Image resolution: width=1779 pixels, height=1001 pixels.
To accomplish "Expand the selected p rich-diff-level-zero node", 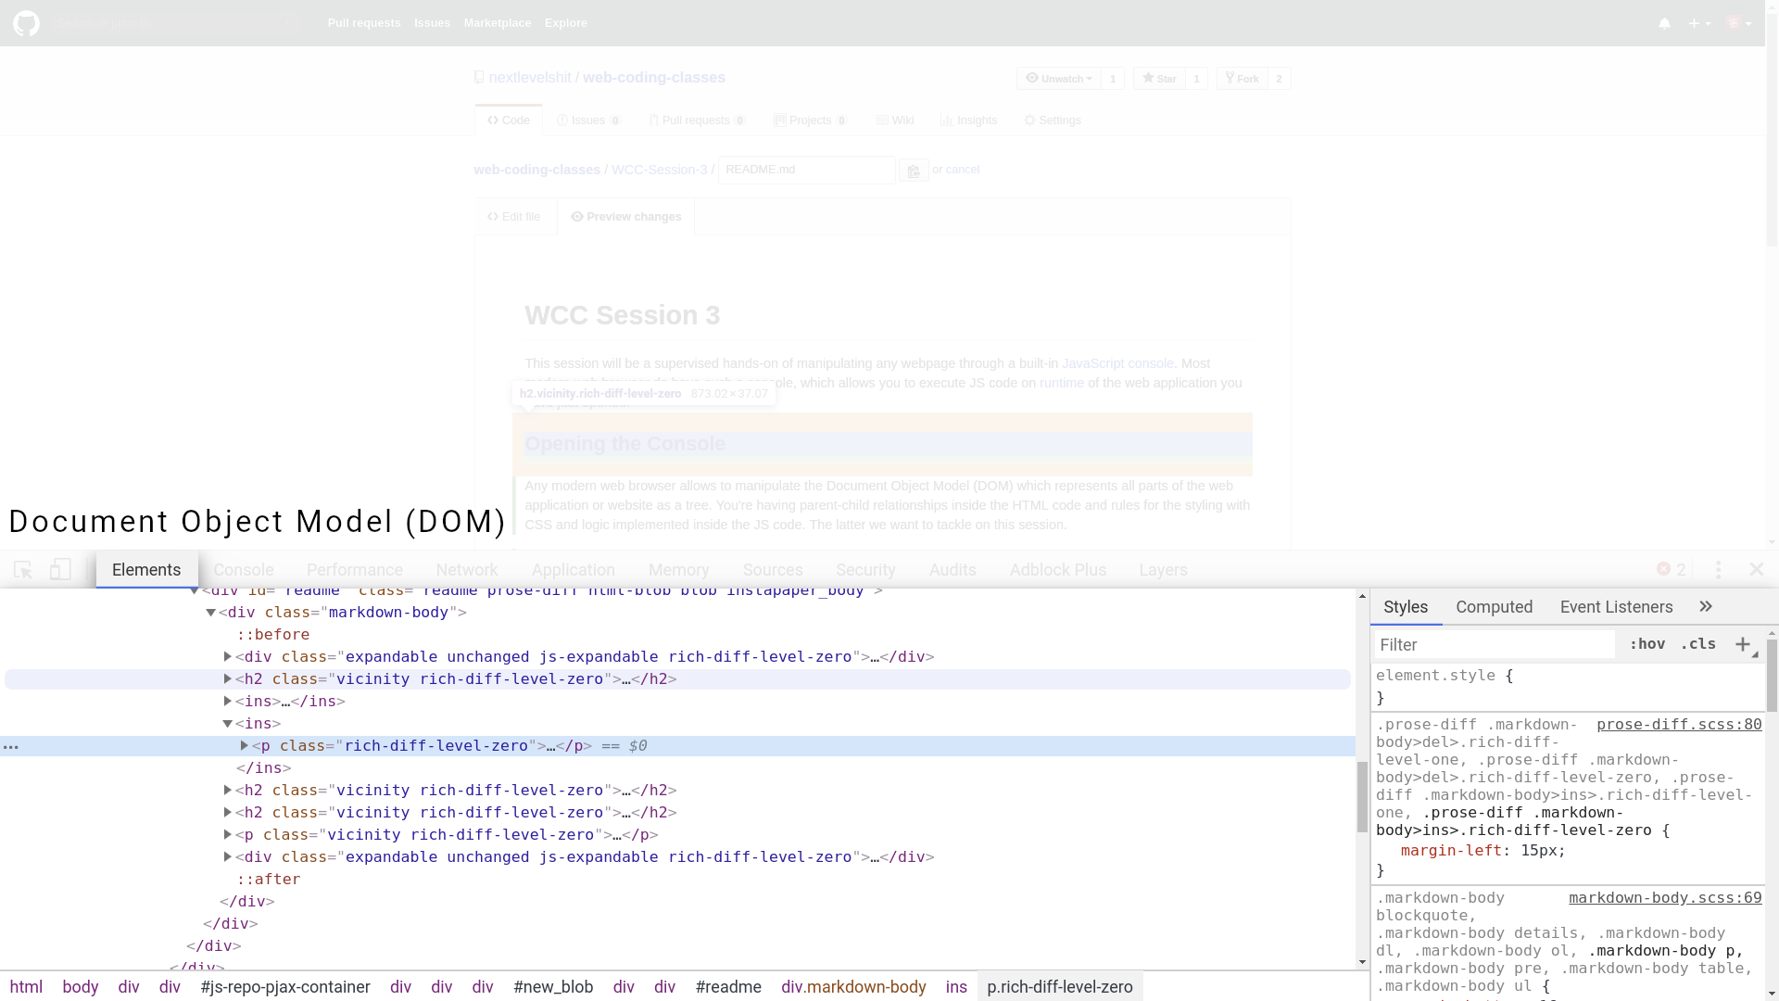I will [x=244, y=746].
